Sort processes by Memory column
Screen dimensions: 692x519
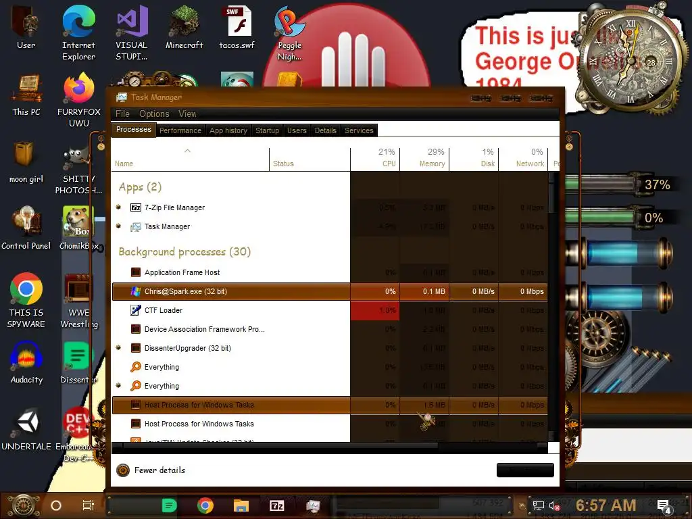[424, 158]
